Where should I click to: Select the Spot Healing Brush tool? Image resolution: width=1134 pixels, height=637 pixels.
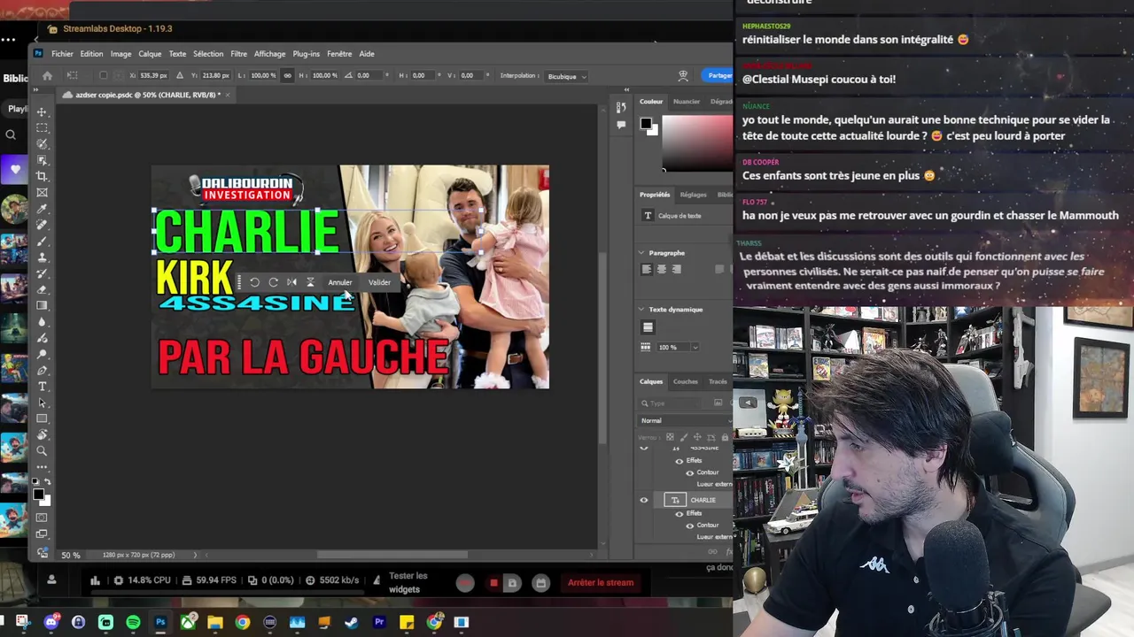point(42,225)
